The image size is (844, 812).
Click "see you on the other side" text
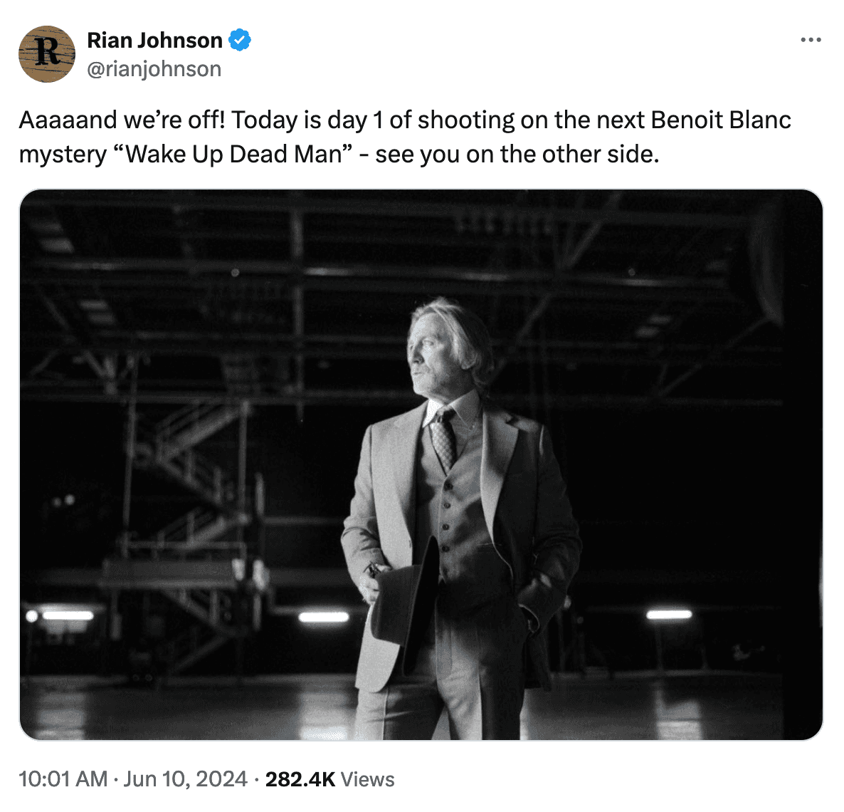(517, 154)
